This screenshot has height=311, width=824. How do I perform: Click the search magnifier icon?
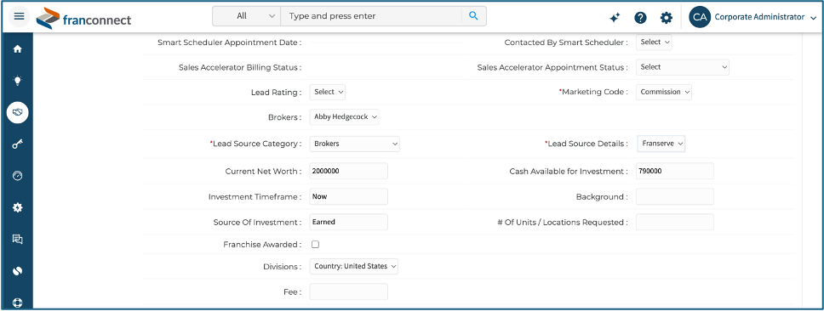click(473, 16)
